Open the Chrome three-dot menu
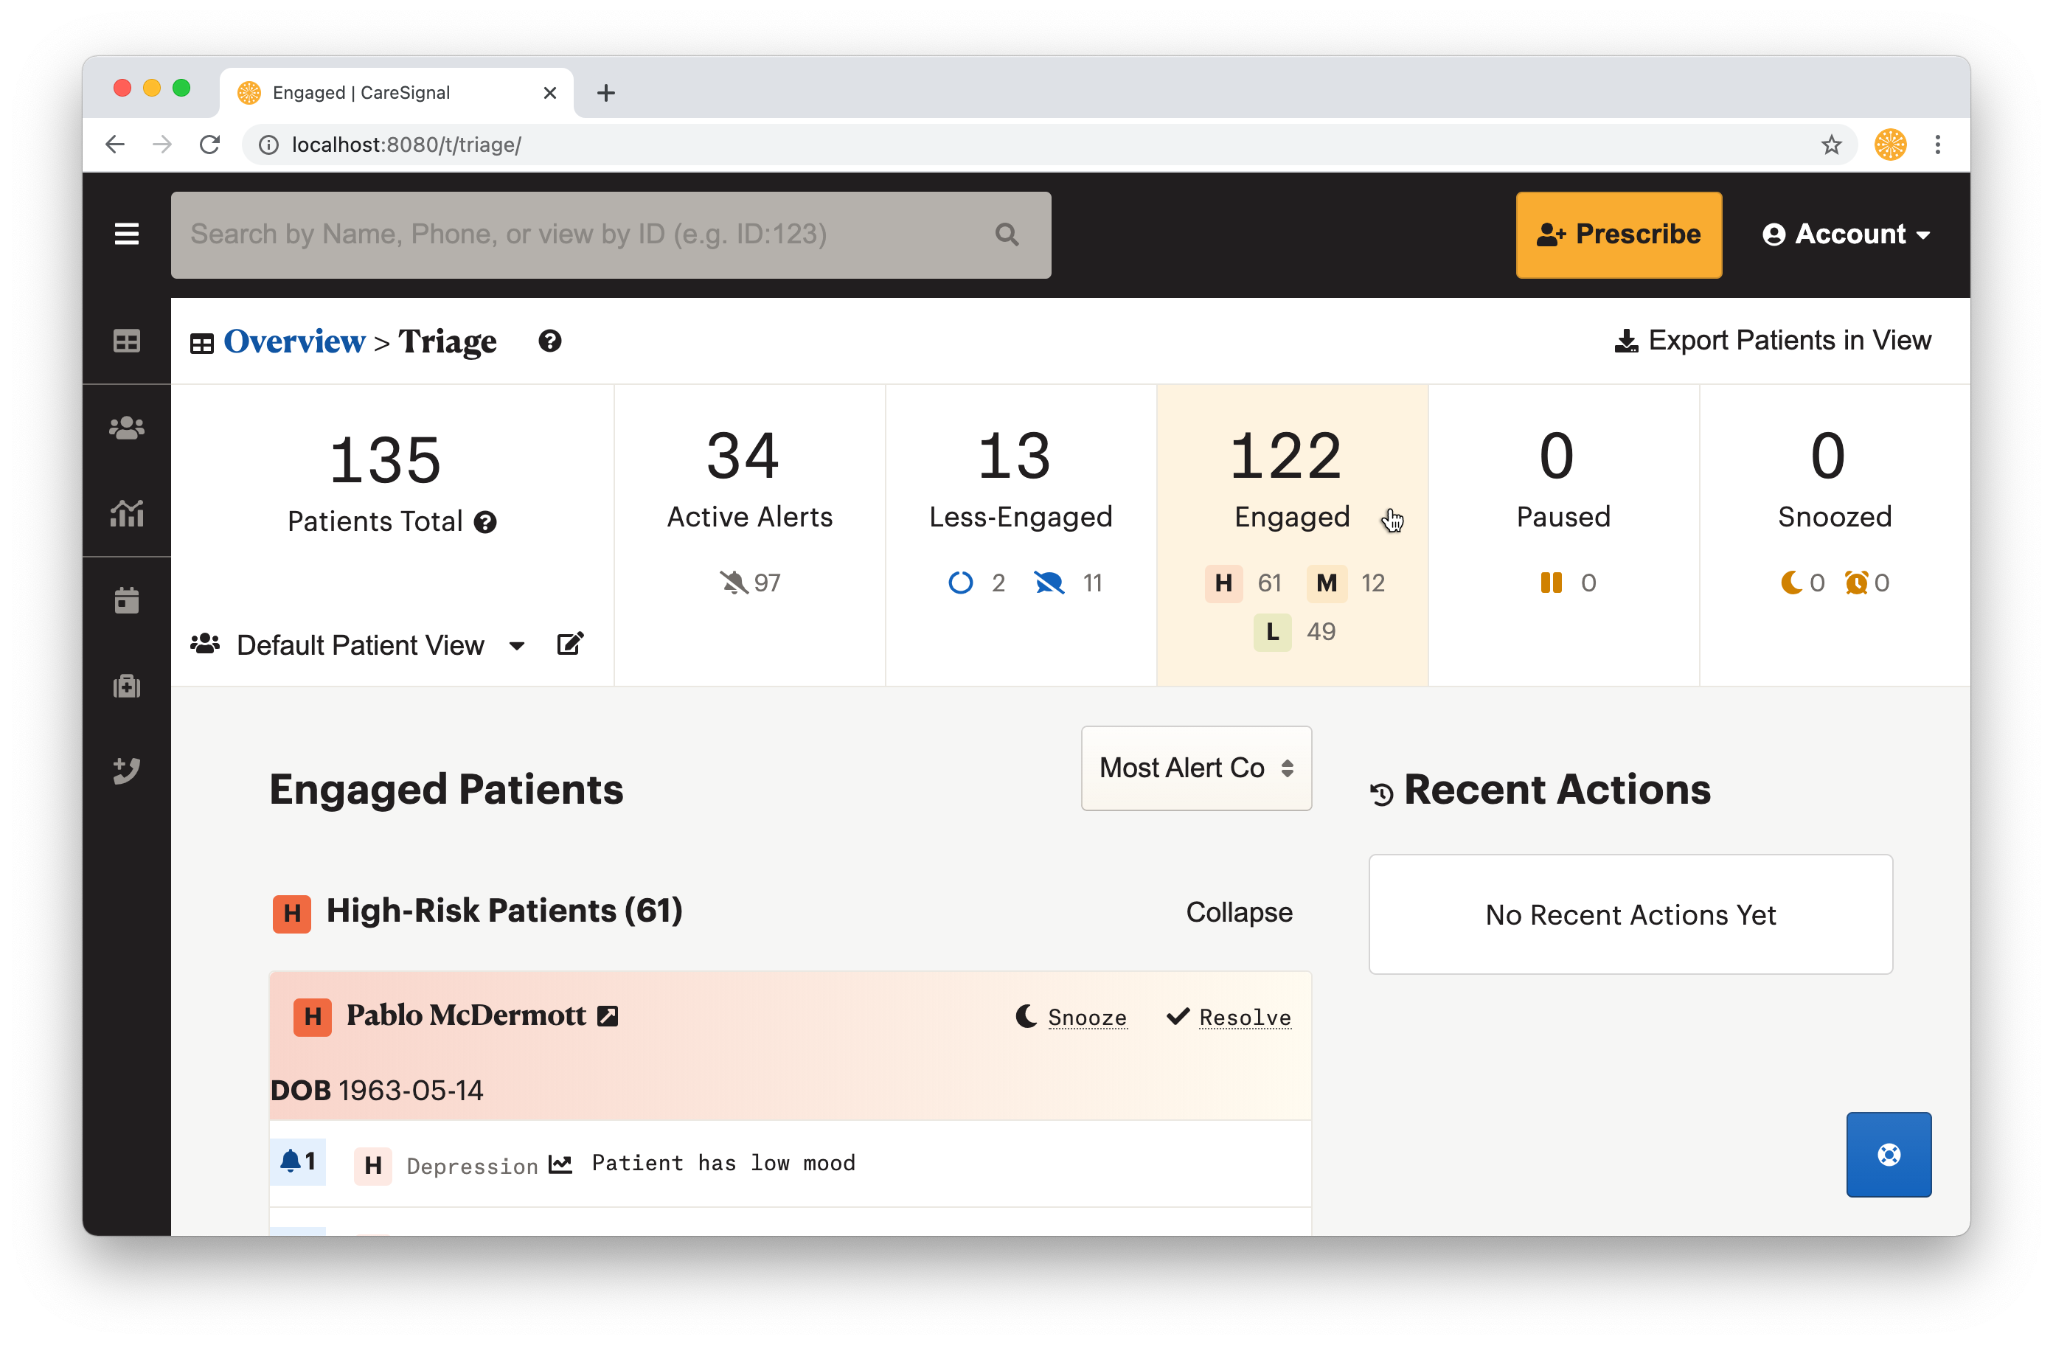The height and width of the screenshot is (1345, 2053). tap(1937, 144)
